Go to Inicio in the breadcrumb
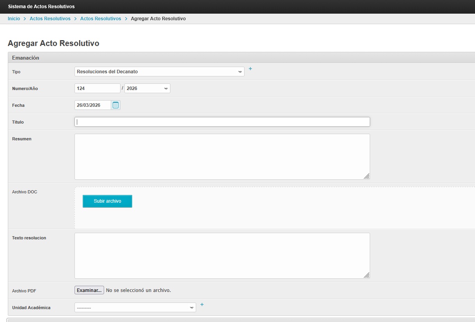Screen dimensions: 475x322 click(x=14, y=19)
